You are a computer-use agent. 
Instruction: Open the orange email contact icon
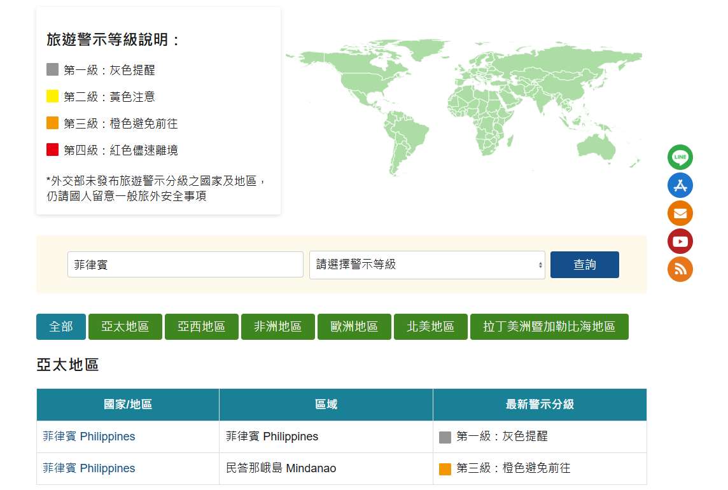(x=680, y=213)
